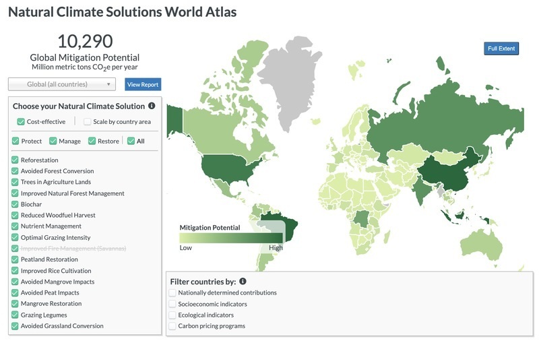Uncheck Avoided Forest Conversion
The image size is (539, 343).
(15, 170)
